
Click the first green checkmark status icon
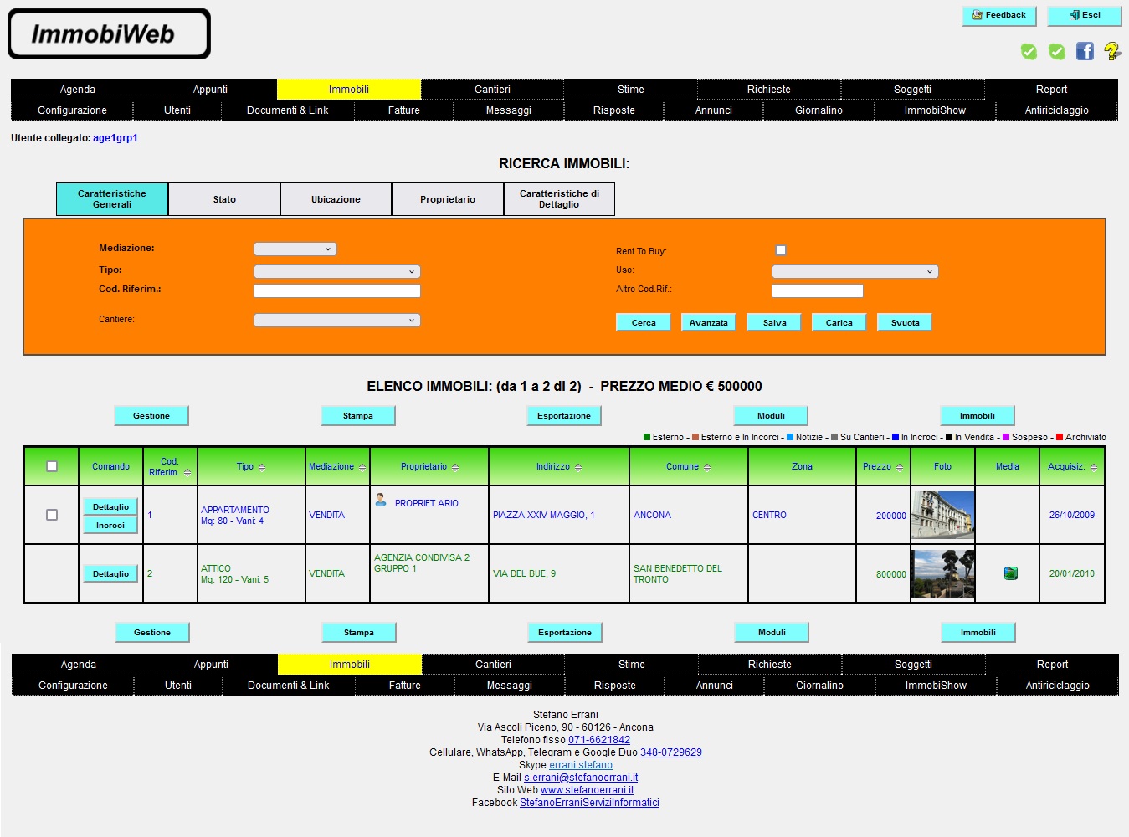pyautogui.click(x=1029, y=51)
